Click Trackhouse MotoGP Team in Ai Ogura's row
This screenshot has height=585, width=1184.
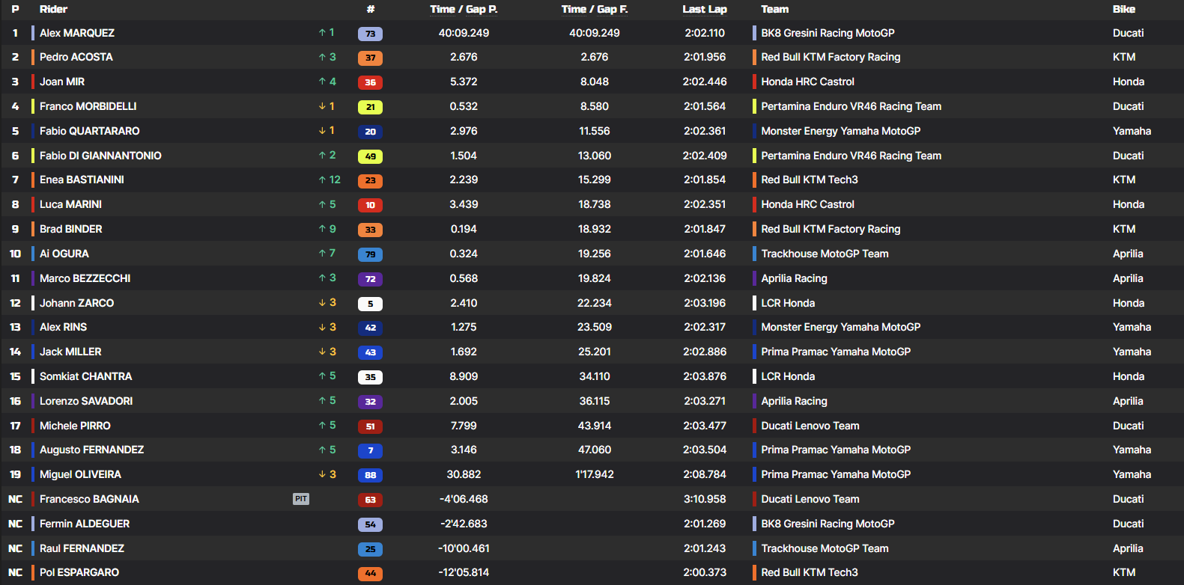[825, 254]
